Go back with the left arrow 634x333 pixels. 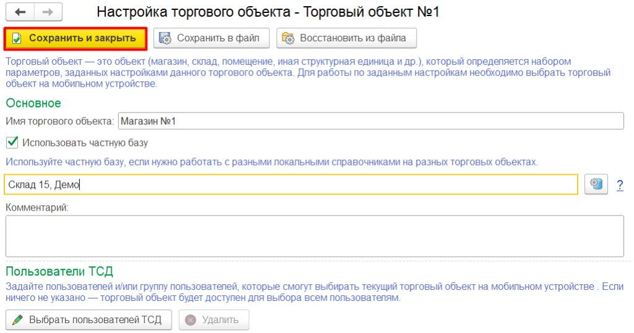(20, 12)
